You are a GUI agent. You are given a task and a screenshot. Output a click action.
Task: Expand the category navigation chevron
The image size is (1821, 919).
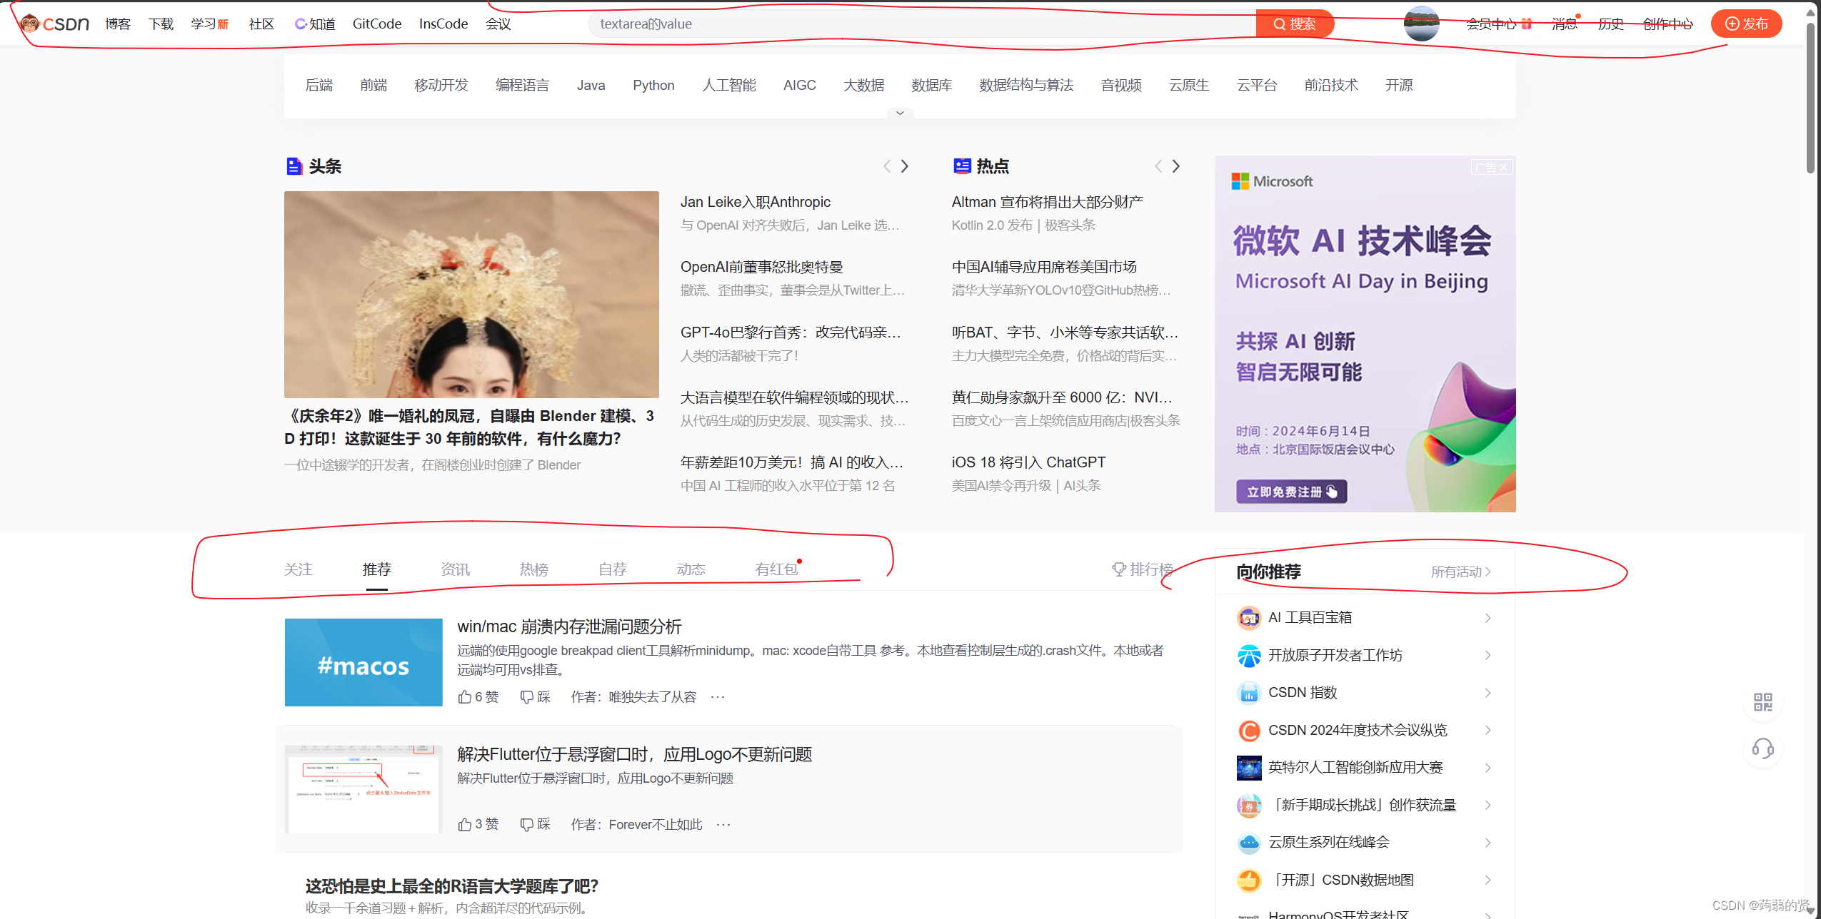[900, 113]
